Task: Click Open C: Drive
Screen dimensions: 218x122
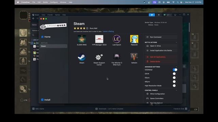Action: pos(161,46)
